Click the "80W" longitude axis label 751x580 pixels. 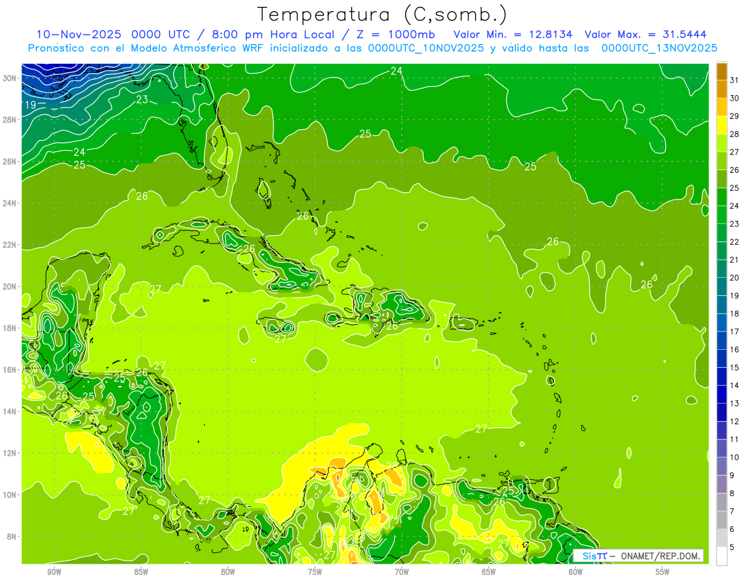pos(228,572)
